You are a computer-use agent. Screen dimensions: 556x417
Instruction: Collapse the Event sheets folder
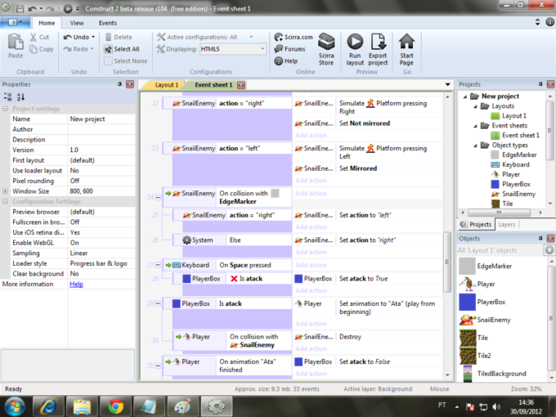pyautogui.click(x=475, y=126)
